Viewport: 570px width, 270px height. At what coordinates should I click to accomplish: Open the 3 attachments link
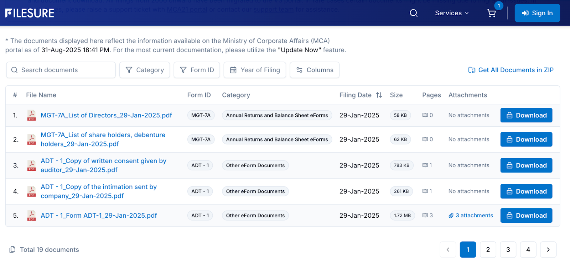pyautogui.click(x=471, y=216)
